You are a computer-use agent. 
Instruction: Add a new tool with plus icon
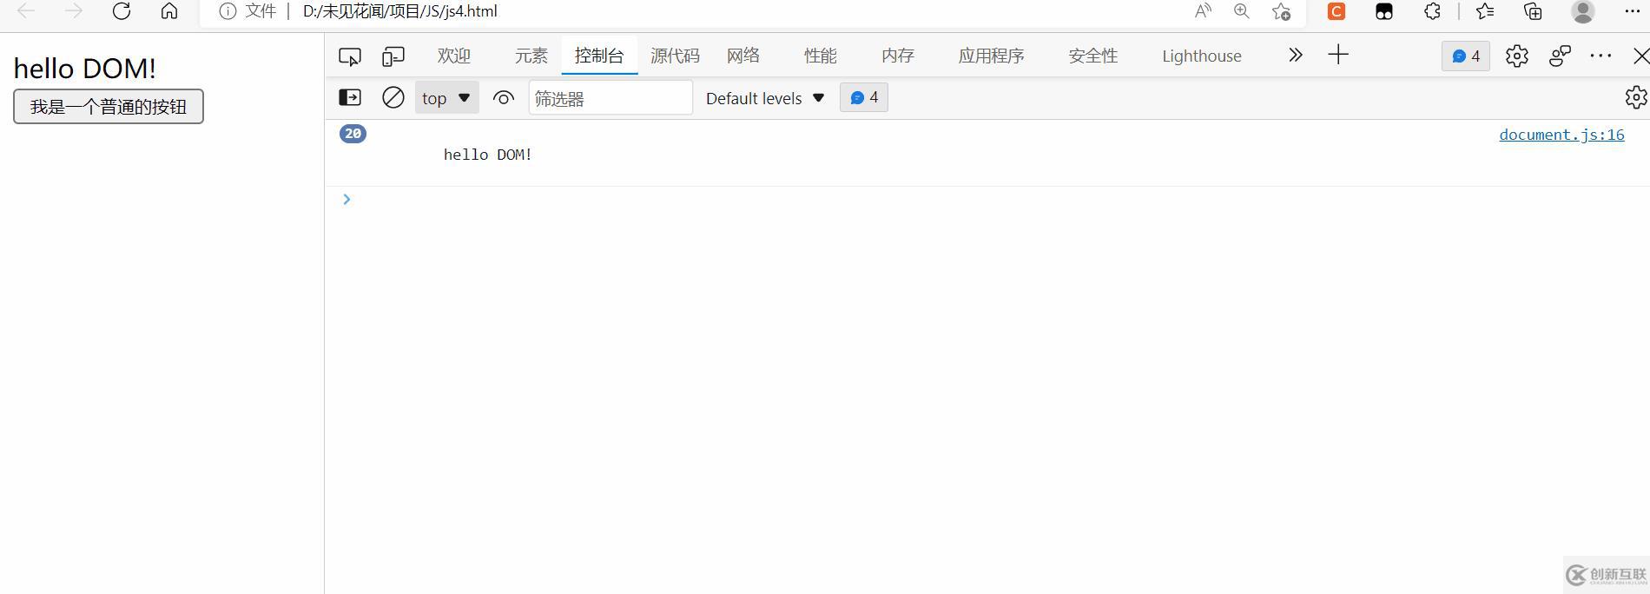[1338, 56]
